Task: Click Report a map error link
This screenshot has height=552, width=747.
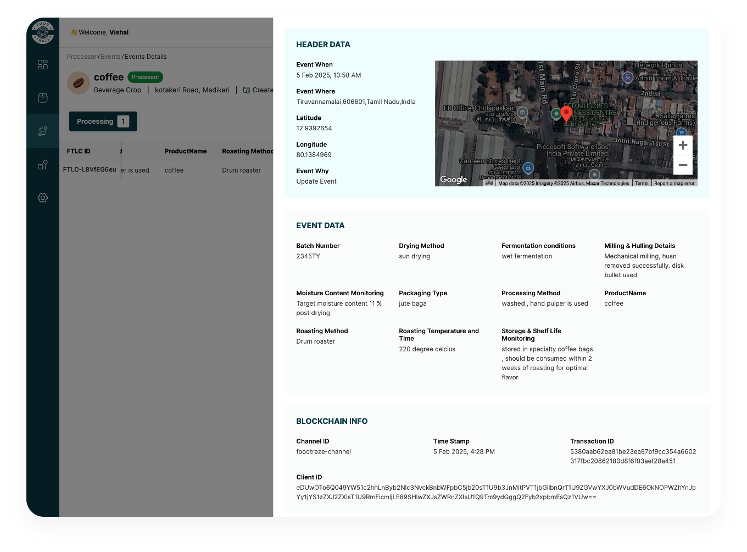Action: pos(674,184)
